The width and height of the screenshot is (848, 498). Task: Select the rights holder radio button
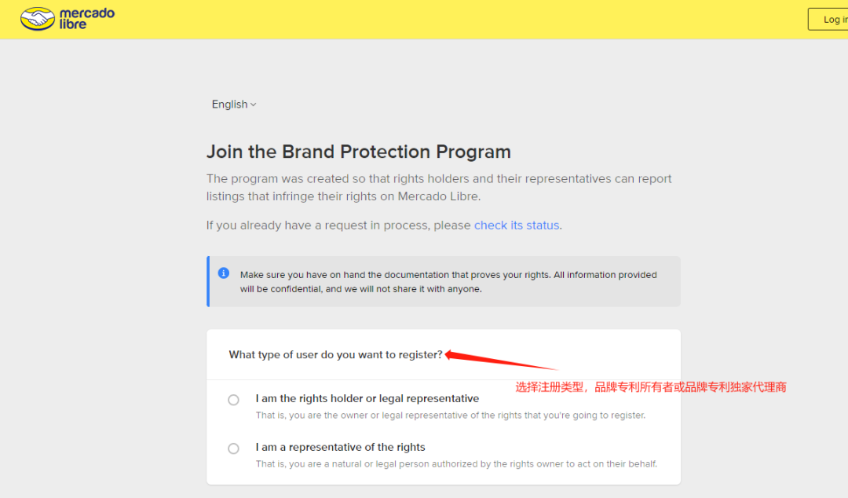[233, 400]
